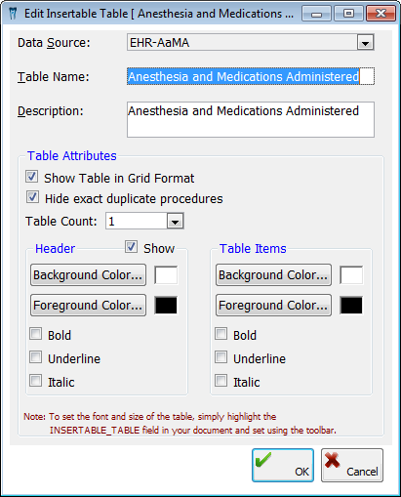Screen dimensions: 401x497
Task: Open Header Background Color picker
Action: click(x=88, y=275)
